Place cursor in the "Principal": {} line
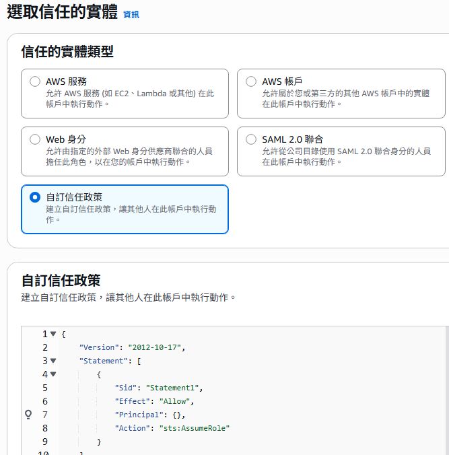 pyautogui.click(x=149, y=415)
